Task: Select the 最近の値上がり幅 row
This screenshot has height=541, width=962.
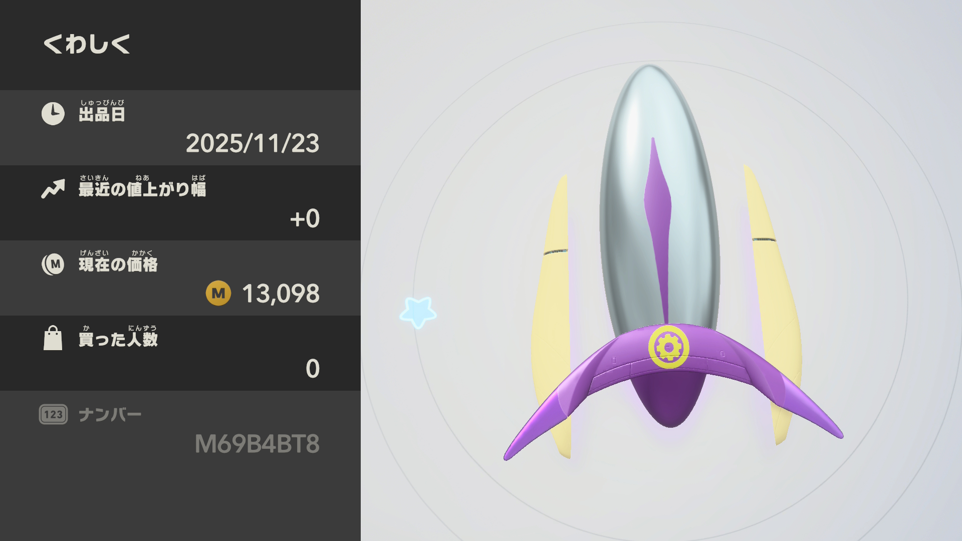Action: coord(180,203)
